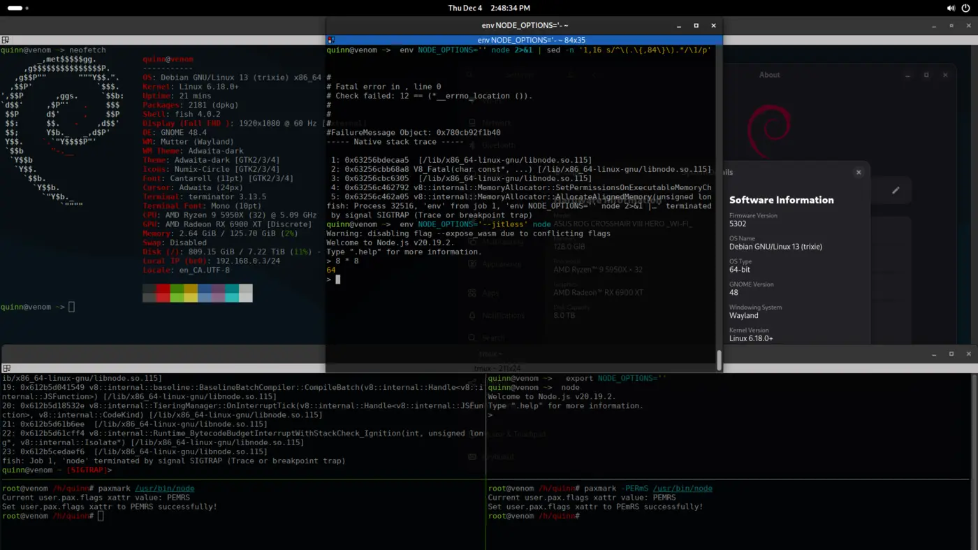Screen dimensions: 978x550
Task: Click the Notifications bell icon in Settings
Action: 472,315
